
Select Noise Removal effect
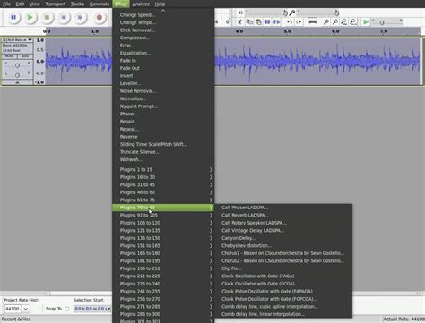163,91
